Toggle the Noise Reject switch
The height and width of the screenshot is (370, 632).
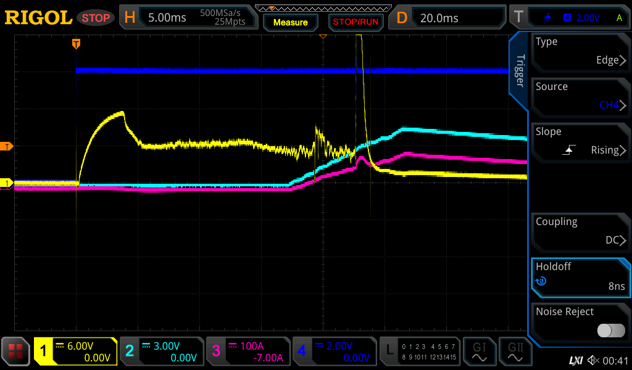coord(610,331)
